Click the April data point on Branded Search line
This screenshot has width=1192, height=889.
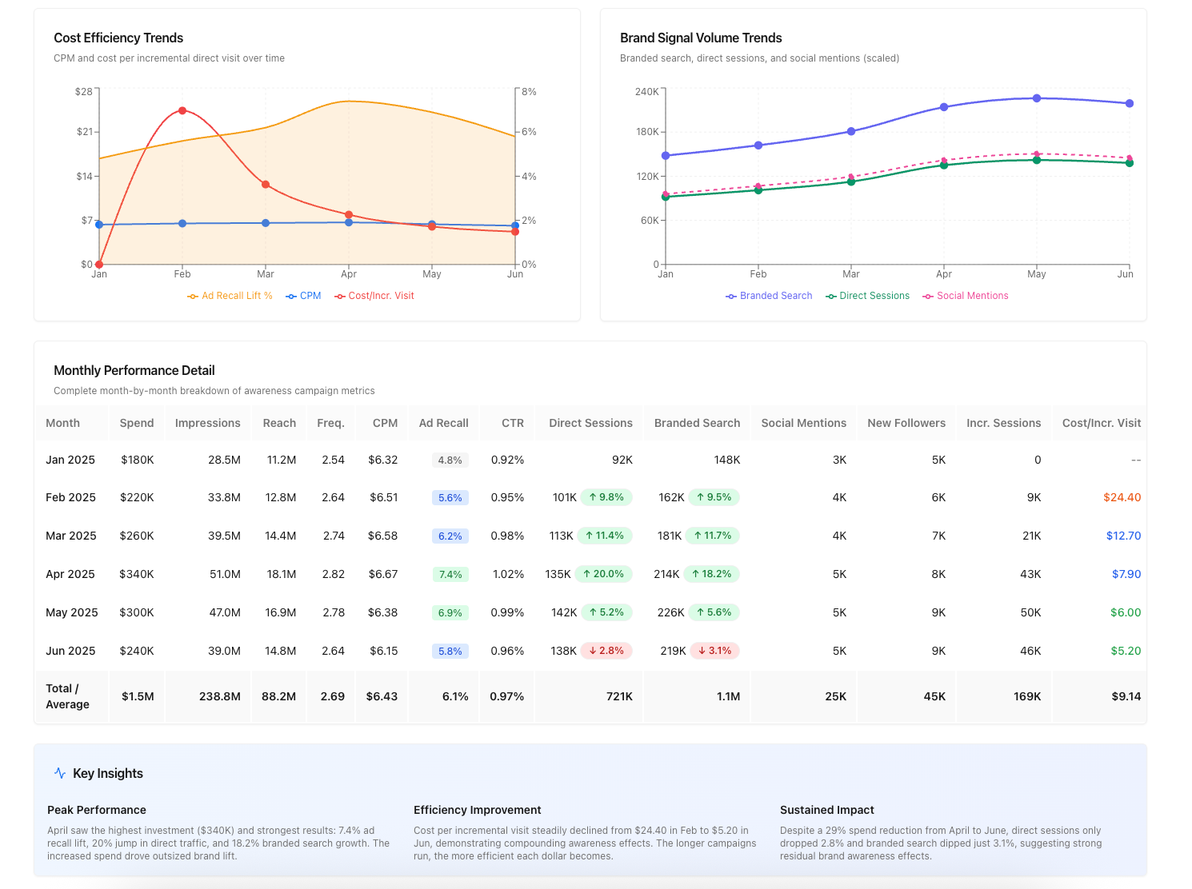click(x=944, y=106)
